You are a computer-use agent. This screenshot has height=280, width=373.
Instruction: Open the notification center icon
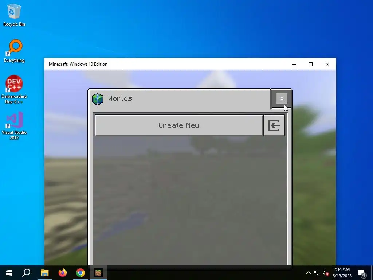tap(362, 273)
